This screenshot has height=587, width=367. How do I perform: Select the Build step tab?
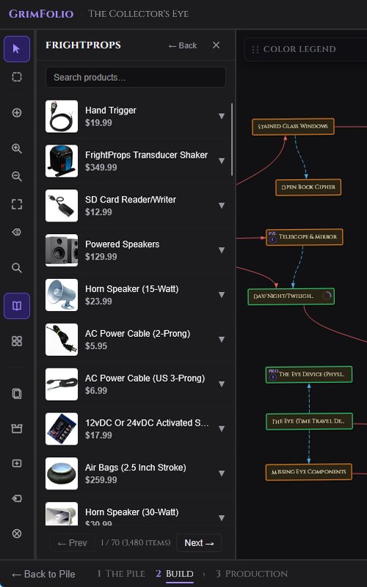[x=175, y=574]
